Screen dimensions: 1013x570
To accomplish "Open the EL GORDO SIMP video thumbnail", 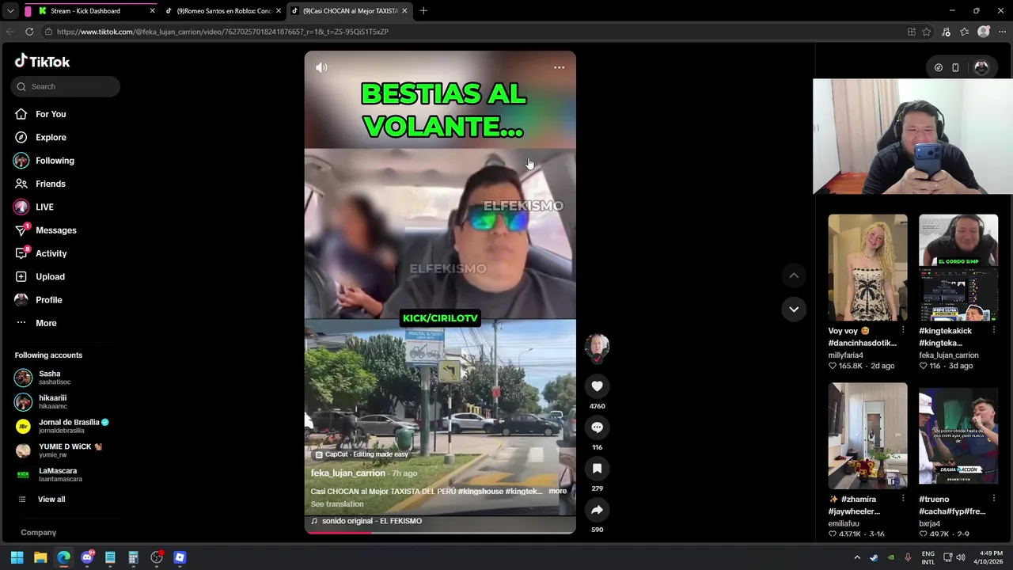I will (958, 268).
